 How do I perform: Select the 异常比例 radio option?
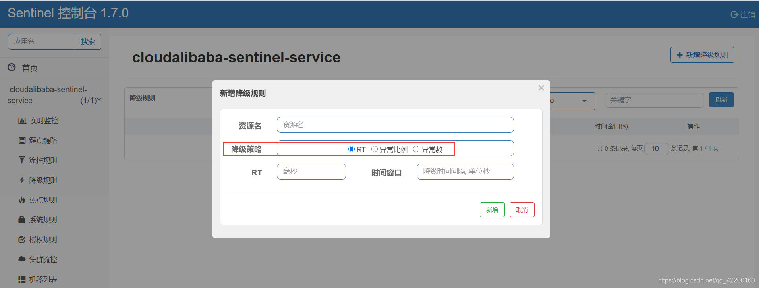375,149
